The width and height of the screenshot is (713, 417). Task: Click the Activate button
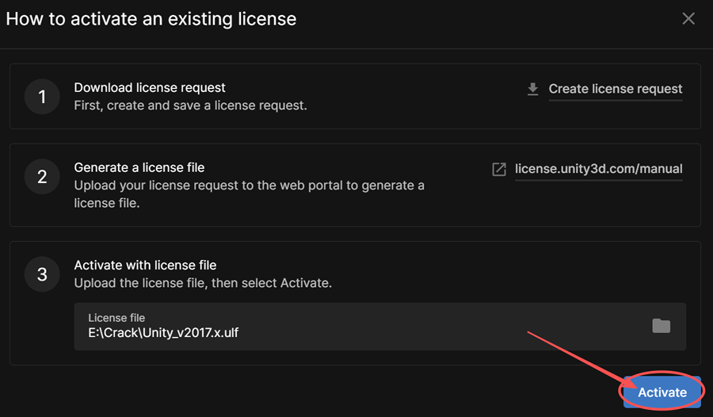point(662,392)
